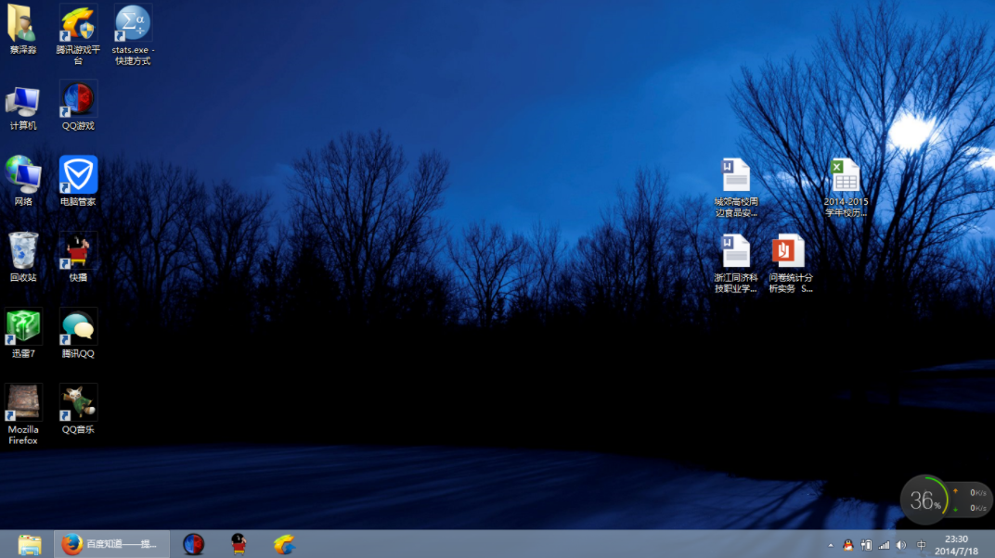The width and height of the screenshot is (995, 558).
Task: Select the Mozilla Firefox desktop shortcut
Action: pyautogui.click(x=23, y=403)
